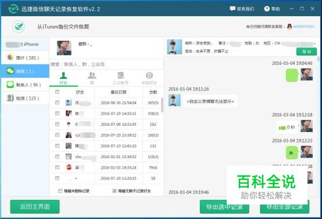
Task: Click sender avatar at 2016-03-04 19:04:46
Action: pyautogui.click(x=307, y=75)
